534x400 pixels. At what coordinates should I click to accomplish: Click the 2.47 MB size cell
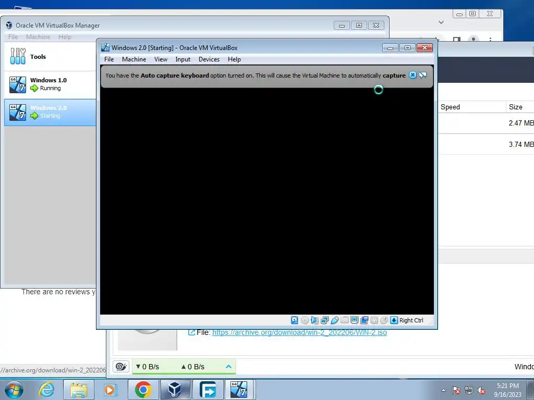click(521, 123)
